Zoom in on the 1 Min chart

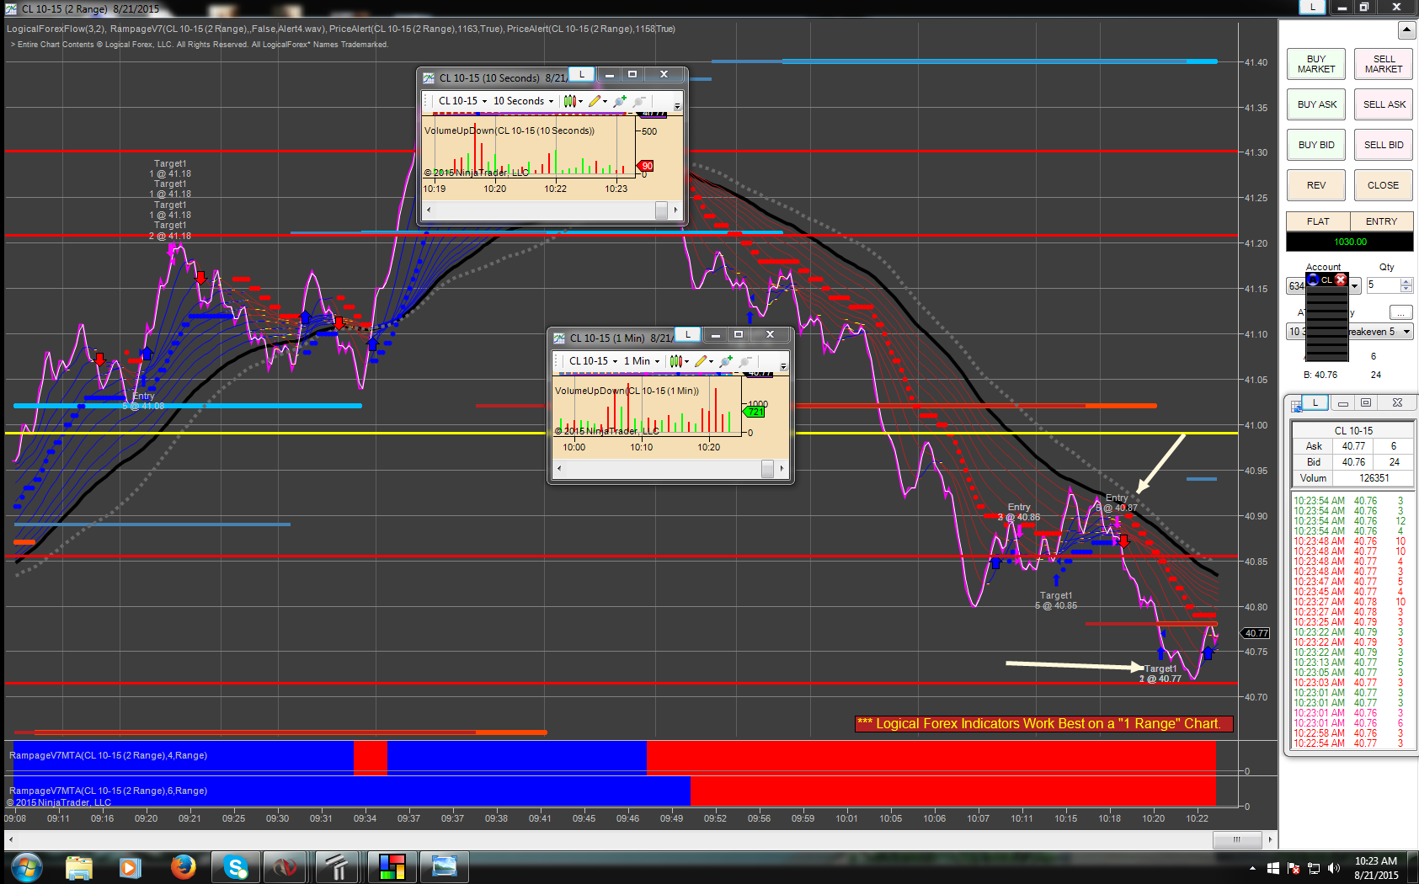coord(726,361)
